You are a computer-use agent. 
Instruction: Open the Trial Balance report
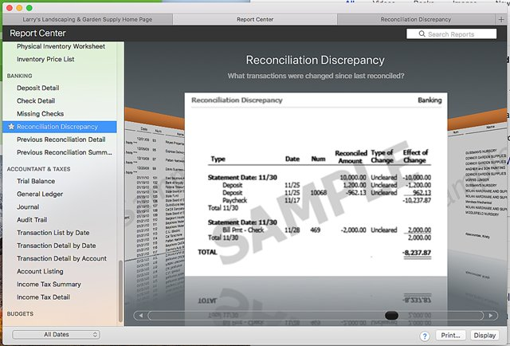pyautogui.click(x=36, y=181)
